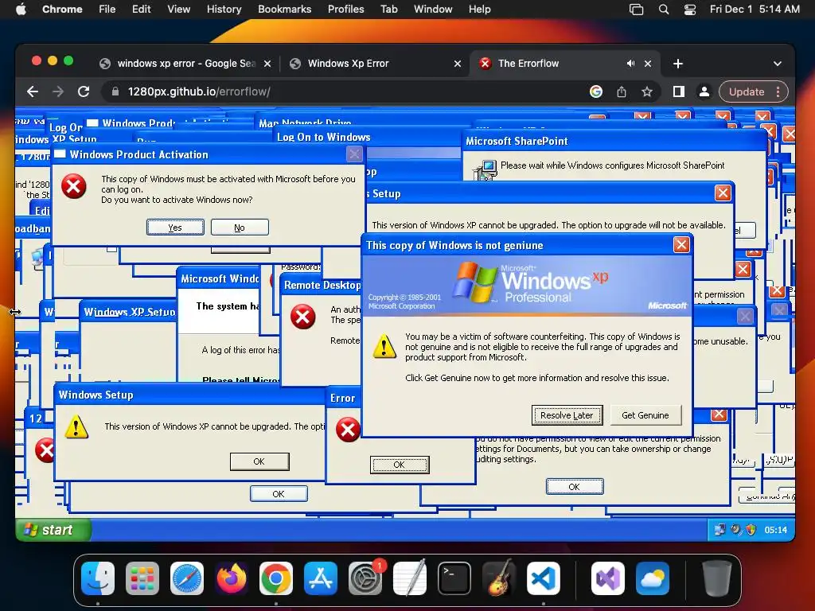Open Finder from the dock
The height and width of the screenshot is (611, 815).
(x=98, y=578)
